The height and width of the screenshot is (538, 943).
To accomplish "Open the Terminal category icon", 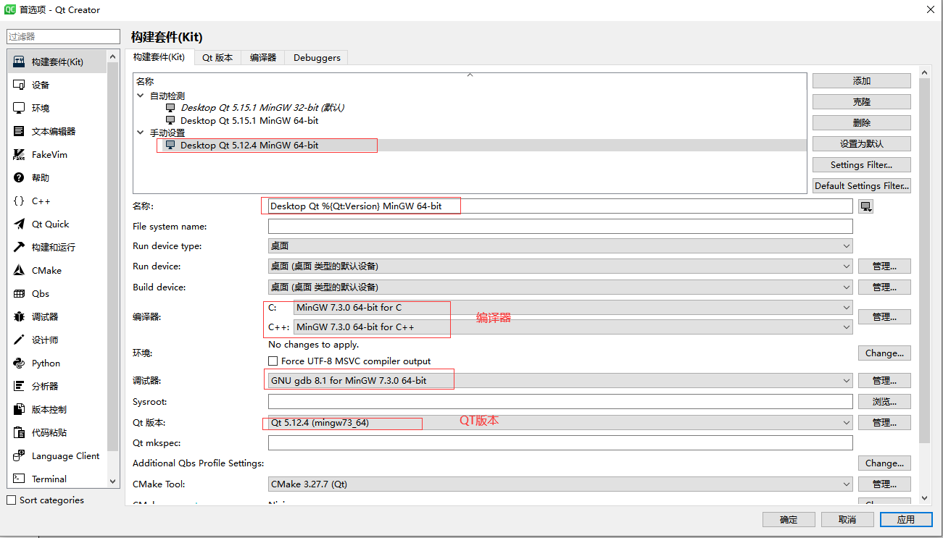I will [19, 479].
